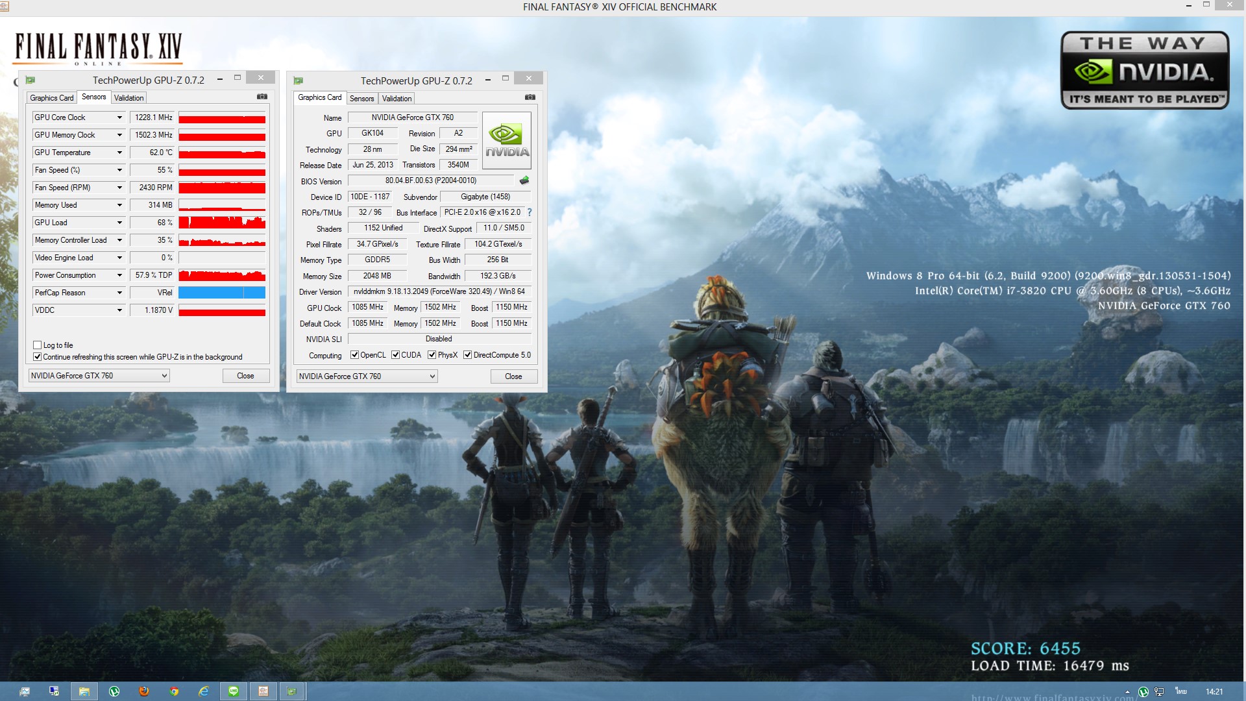Toggle the CUDA checkbox
This screenshot has width=1246, height=701.
click(395, 355)
